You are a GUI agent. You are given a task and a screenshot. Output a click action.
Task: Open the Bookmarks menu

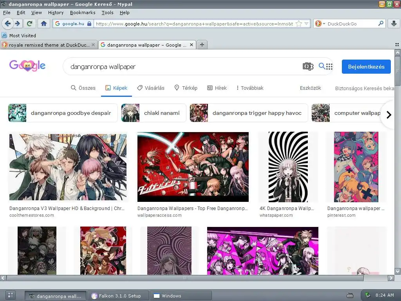point(83,13)
